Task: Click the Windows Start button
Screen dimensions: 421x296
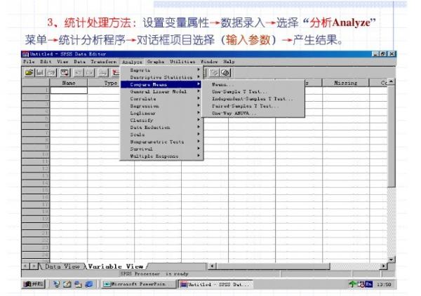Action: click(33, 284)
